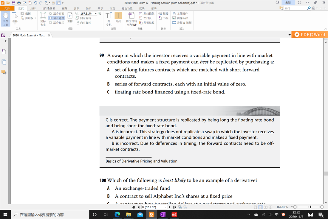Switch to the 保护 (Protect) ribbon tab

coord(88,8)
